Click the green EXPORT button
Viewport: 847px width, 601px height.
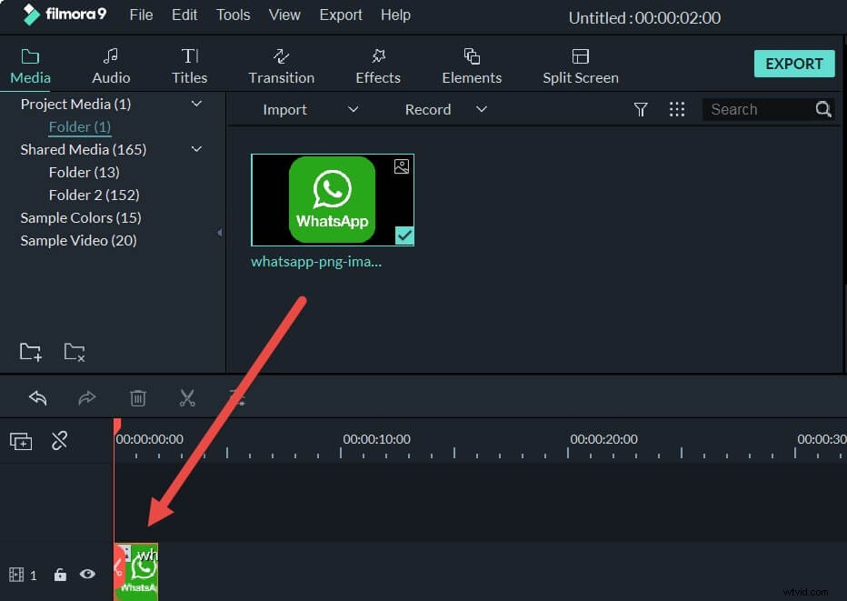793,64
